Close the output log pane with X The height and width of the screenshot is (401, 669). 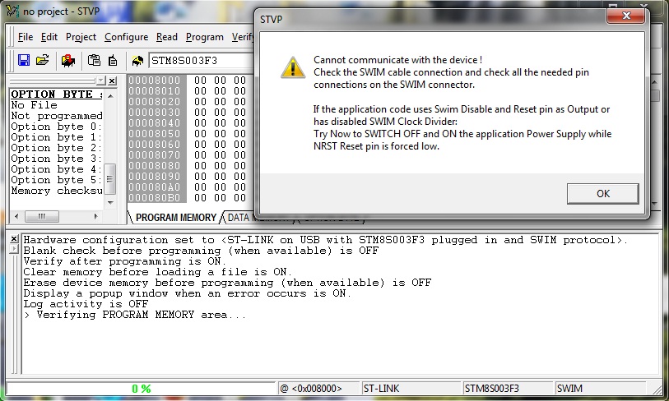(x=14, y=238)
